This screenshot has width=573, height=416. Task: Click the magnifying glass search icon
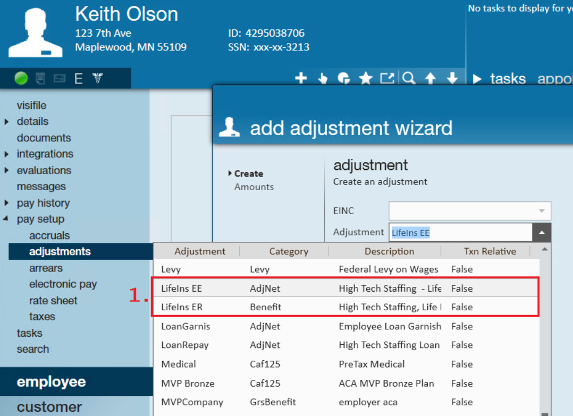409,78
